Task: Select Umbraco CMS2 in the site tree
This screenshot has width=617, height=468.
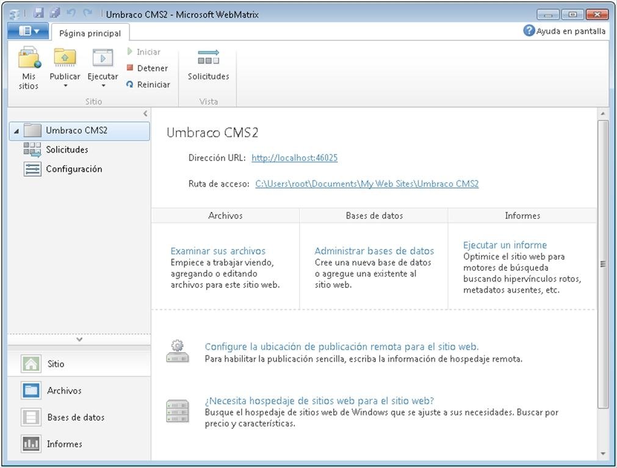Action: (79, 131)
